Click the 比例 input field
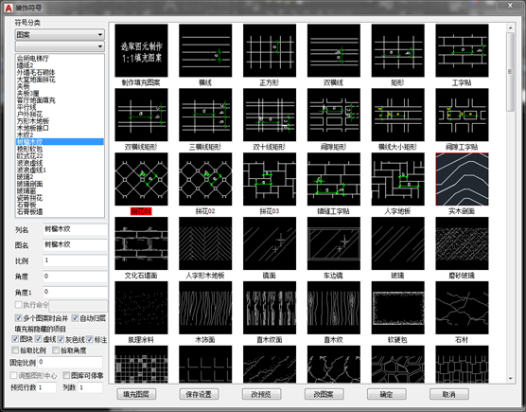 click(x=75, y=260)
